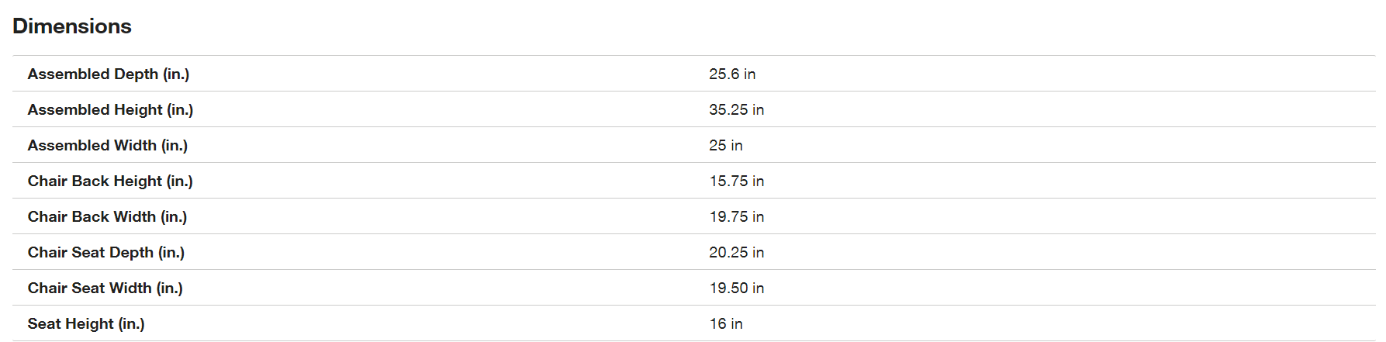Click the 19.75 in back width value

(737, 216)
